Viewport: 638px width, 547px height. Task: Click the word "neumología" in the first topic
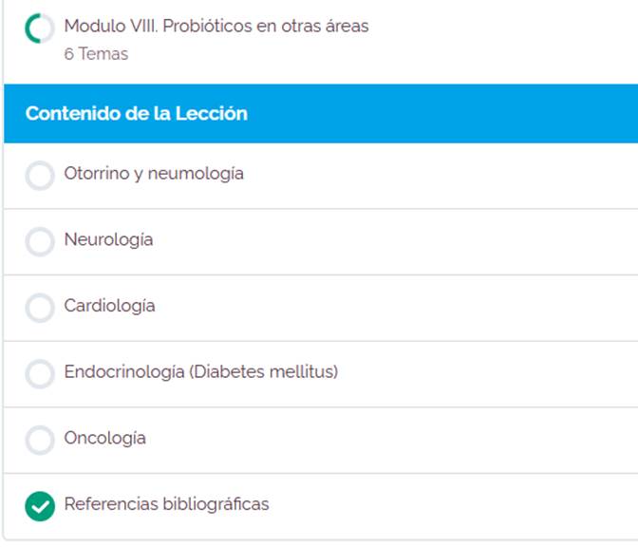(x=197, y=174)
